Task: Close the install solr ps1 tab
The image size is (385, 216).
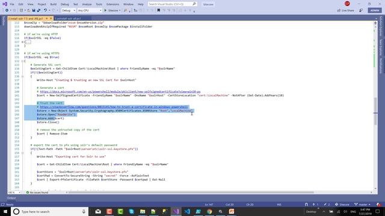Action: pyautogui.click(x=51, y=19)
